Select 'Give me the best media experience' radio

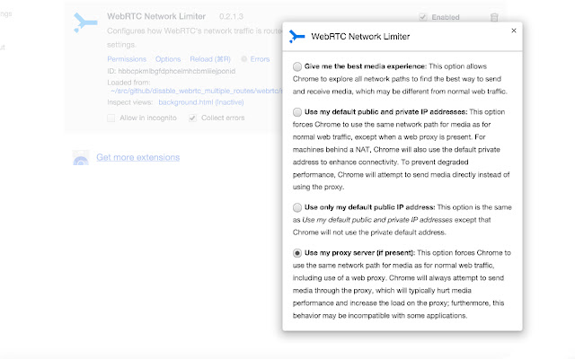click(297, 66)
